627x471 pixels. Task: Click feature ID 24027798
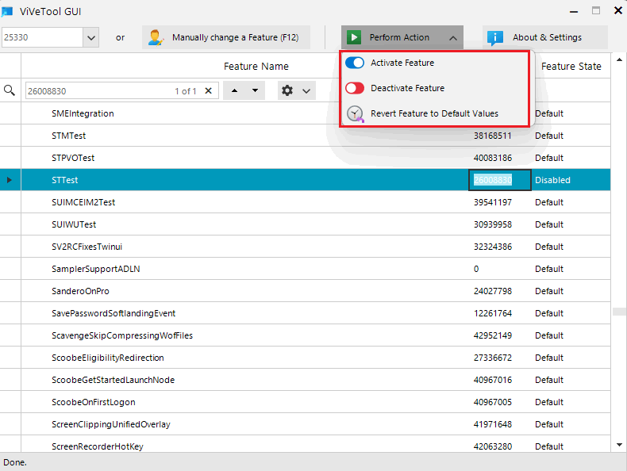[493, 291]
